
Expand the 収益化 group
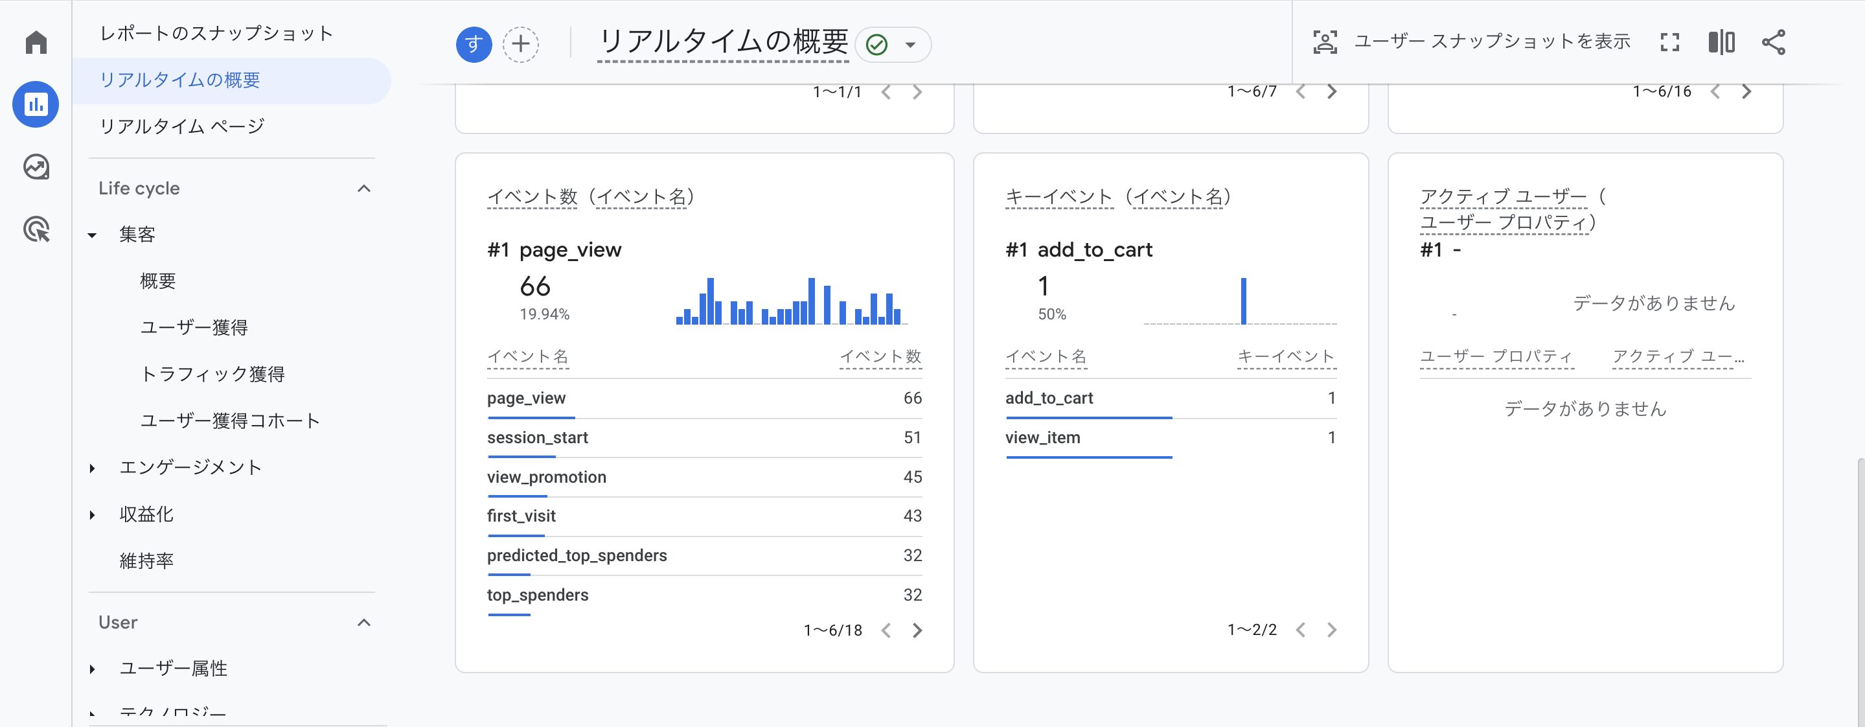pyautogui.click(x=92, y=514)
